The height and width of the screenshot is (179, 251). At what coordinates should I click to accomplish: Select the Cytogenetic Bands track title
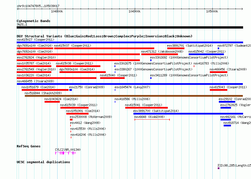click(34, 21)
